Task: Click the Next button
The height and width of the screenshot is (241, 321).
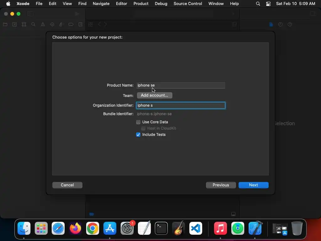Action: pos(253,185)
